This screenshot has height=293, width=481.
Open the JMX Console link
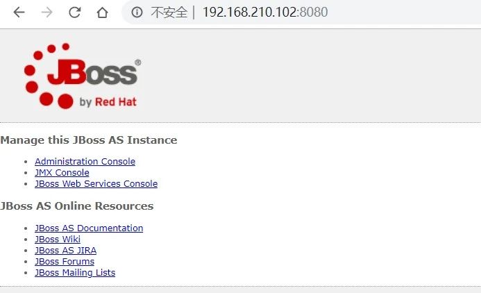[62, 172]
